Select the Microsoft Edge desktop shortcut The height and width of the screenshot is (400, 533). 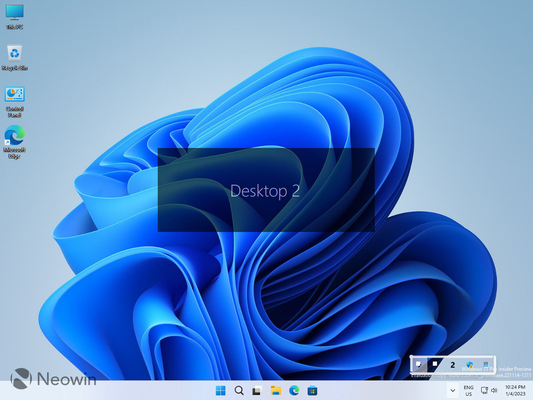15,142
